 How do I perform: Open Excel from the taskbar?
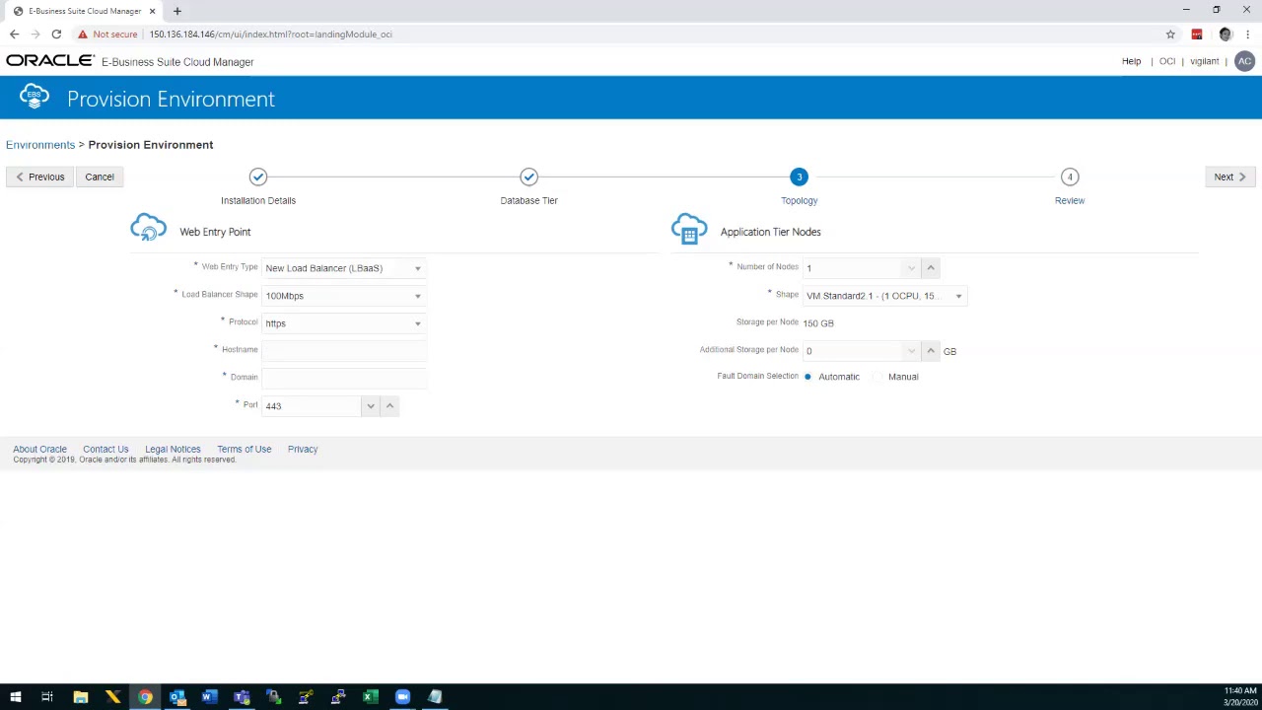tap(371, 697)
